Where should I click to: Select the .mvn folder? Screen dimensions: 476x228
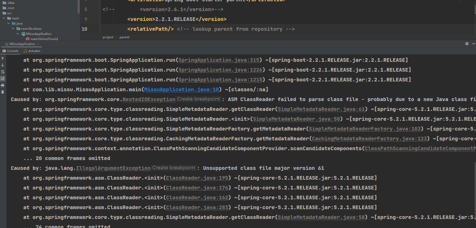[x=11, y=8]
